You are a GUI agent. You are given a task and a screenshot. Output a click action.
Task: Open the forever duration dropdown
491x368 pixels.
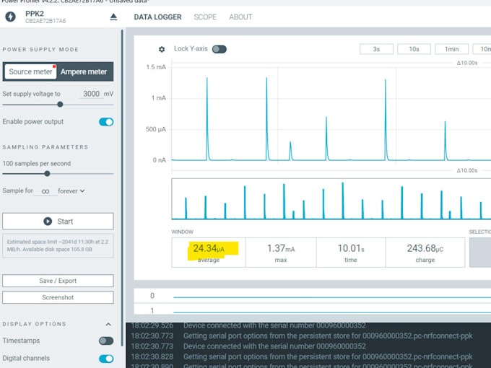(71, 191)
